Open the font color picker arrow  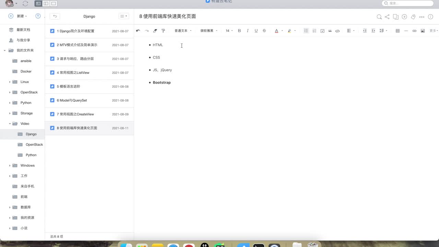click(x=282, y=31)
